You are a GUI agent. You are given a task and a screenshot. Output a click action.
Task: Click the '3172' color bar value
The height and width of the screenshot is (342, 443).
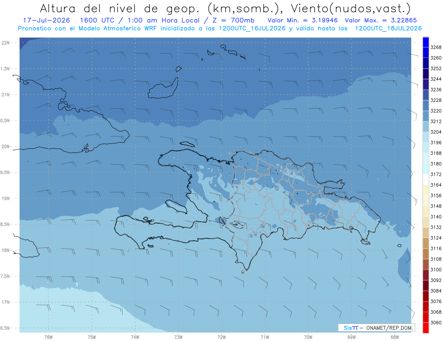click(436, 174)
